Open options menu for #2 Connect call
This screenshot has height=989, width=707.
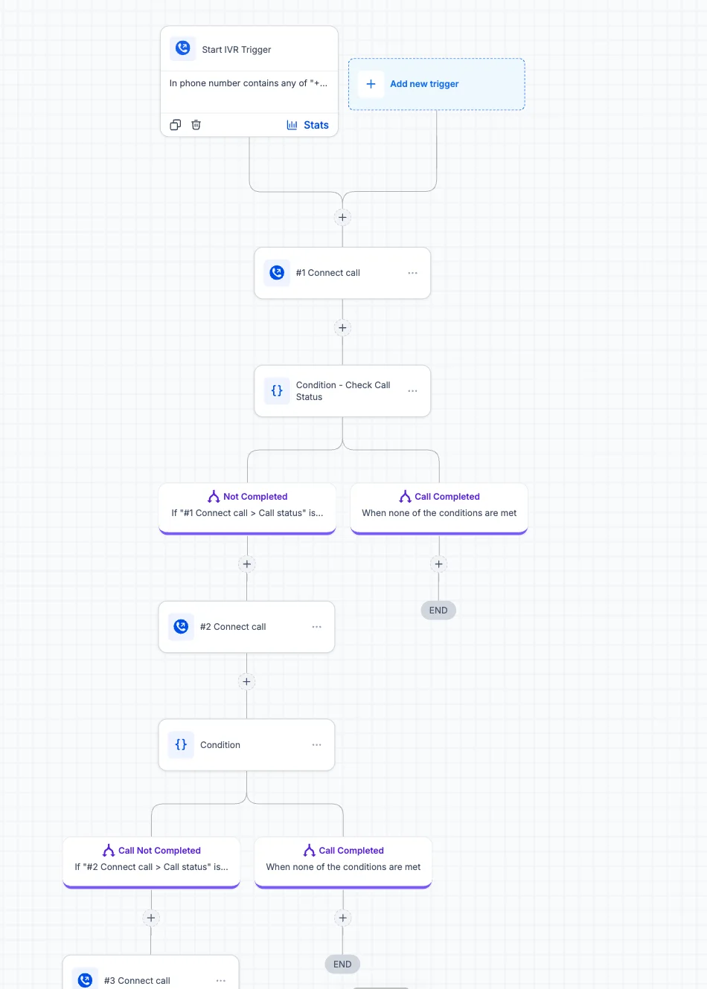pos(316,627)
